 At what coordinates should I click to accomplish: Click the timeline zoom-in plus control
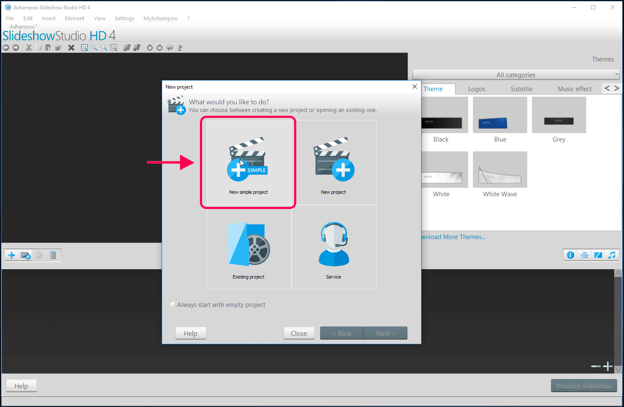click(x=608, y=366)
